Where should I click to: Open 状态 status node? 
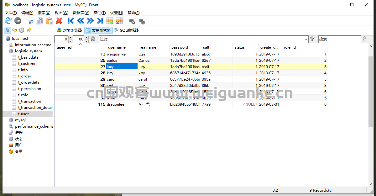click(x=19, y=139)
